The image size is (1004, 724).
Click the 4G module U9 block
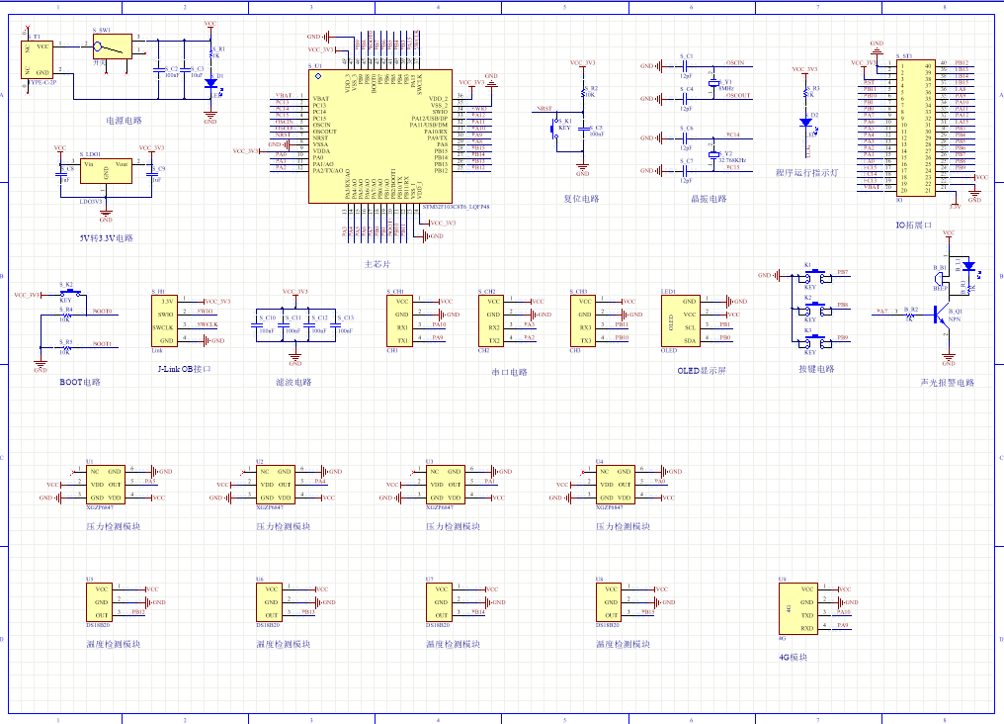point(797,608)
